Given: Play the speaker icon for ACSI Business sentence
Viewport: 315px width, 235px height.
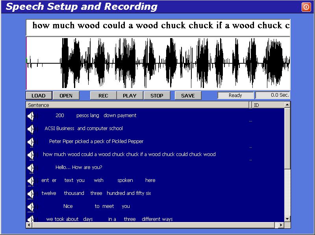Looking at the screenshot, I should point(31,129).
